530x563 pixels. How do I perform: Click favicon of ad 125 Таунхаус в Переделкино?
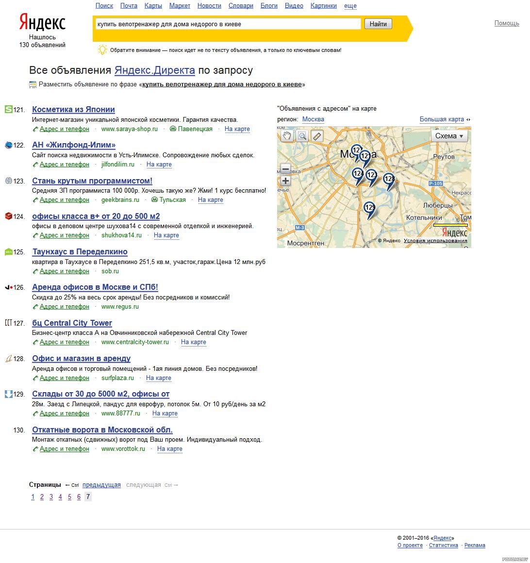point(9,252)
